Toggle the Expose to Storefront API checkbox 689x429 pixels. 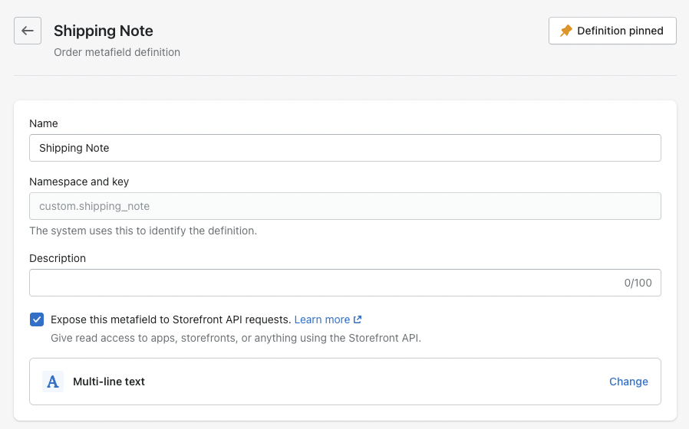click(x=37, y=319)
